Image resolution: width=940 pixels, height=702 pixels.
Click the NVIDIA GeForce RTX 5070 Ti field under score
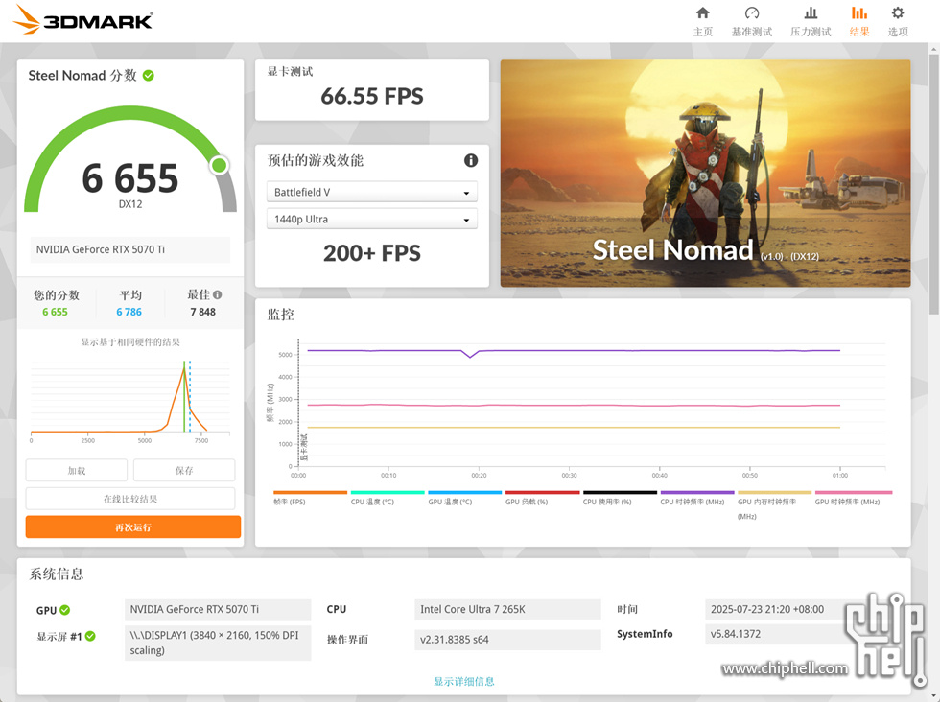coord(130,249)
